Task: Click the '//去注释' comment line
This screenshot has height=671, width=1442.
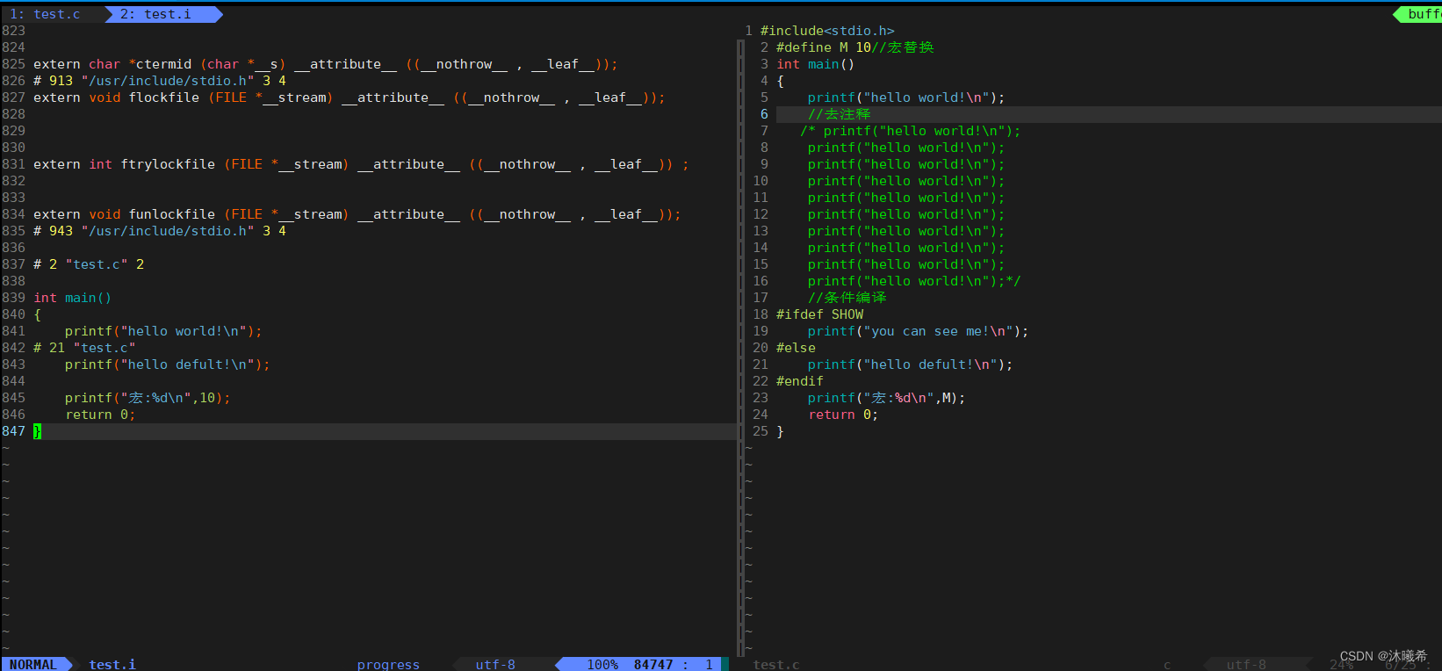Action: click(839, 114)
